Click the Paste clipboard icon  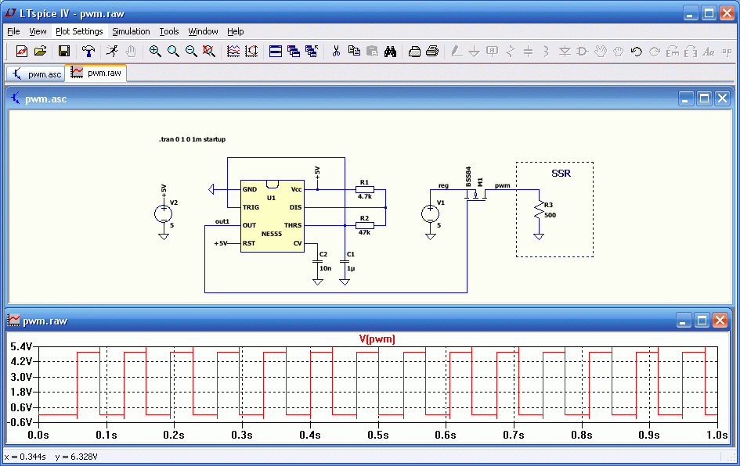coord(373,51)
